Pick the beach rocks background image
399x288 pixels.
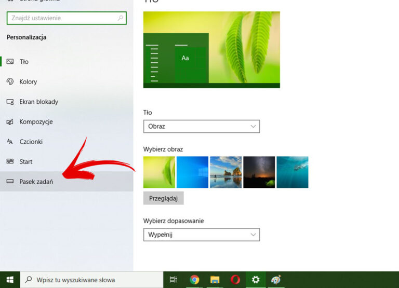225,172
